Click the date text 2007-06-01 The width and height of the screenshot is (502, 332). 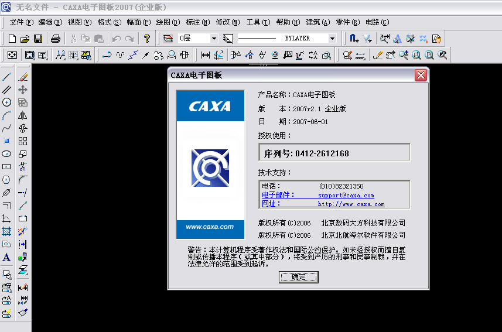(x=310, y=122)
